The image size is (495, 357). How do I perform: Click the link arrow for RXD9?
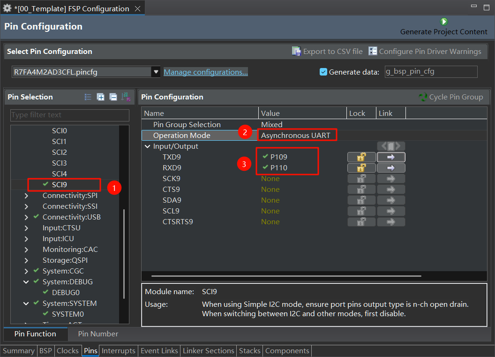(391, 168)
